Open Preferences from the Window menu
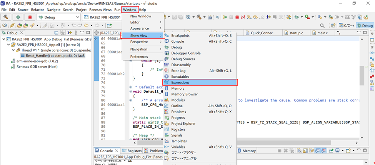The height and width of the screenshot is (165, 375). [143, 57]
